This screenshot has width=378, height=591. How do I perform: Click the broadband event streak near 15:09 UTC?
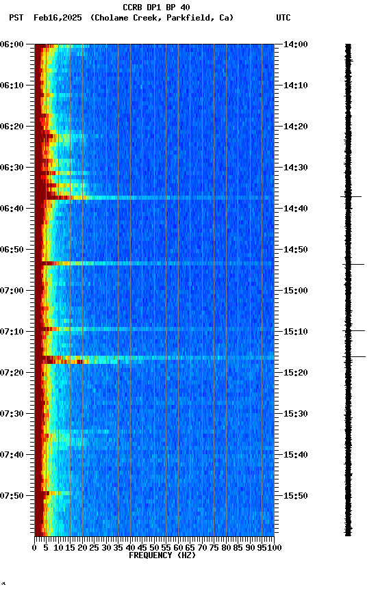pyautogui.click(x=154, y=329)
